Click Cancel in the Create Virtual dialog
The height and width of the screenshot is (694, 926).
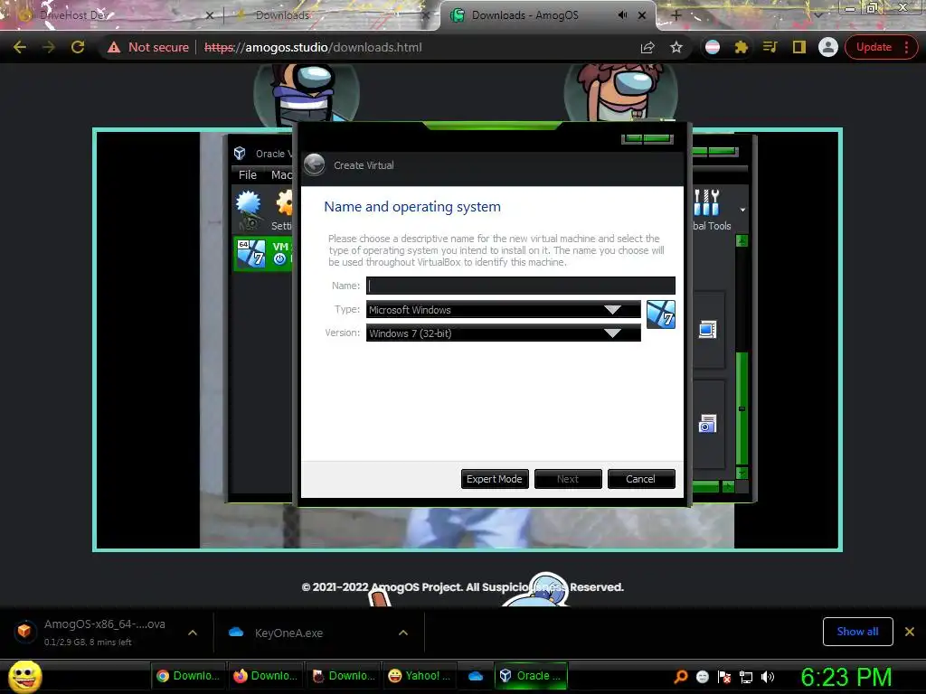click(x=641, y=479)
